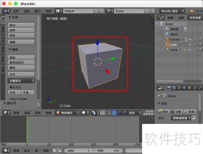Open the pivot point dropdown

95,113
